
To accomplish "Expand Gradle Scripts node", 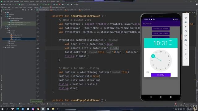I will [3, 47].
